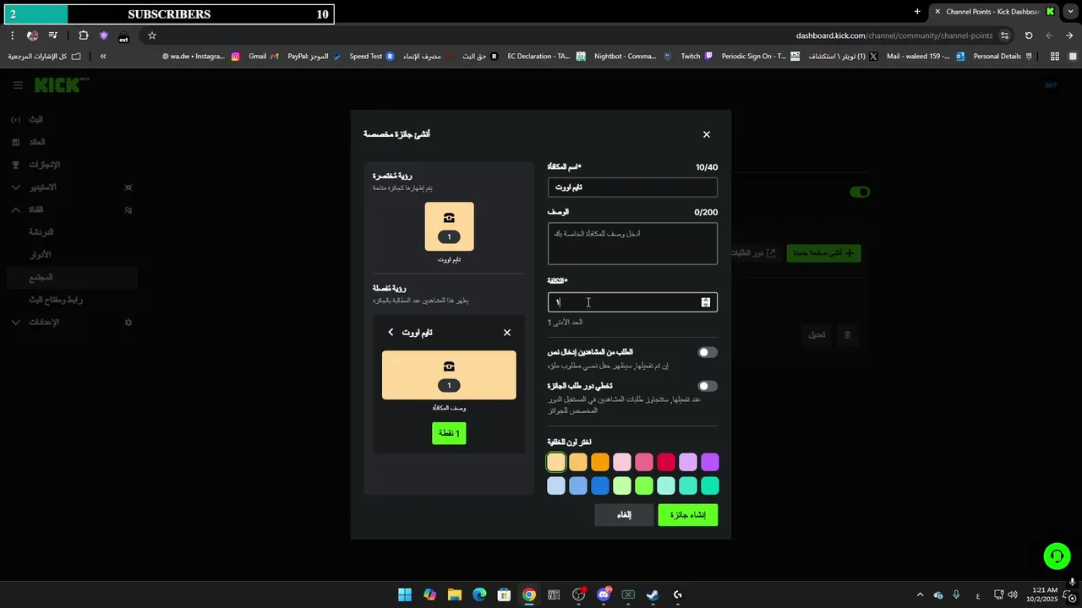The height and width of the screenshot is (608, 1082).
Task: Click the green Kick help chat bubble
Action: point(1057,556)
